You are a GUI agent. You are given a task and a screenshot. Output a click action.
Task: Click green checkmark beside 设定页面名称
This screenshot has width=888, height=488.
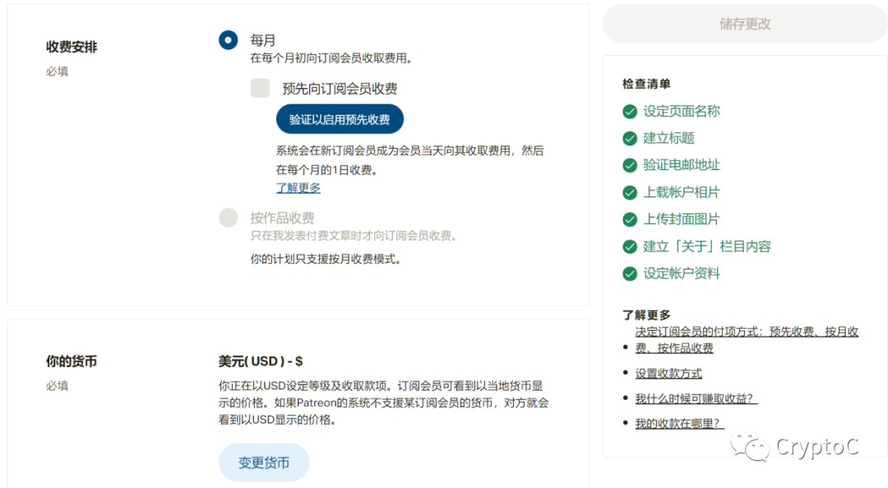pyautogui.click(x=630, y=112)
